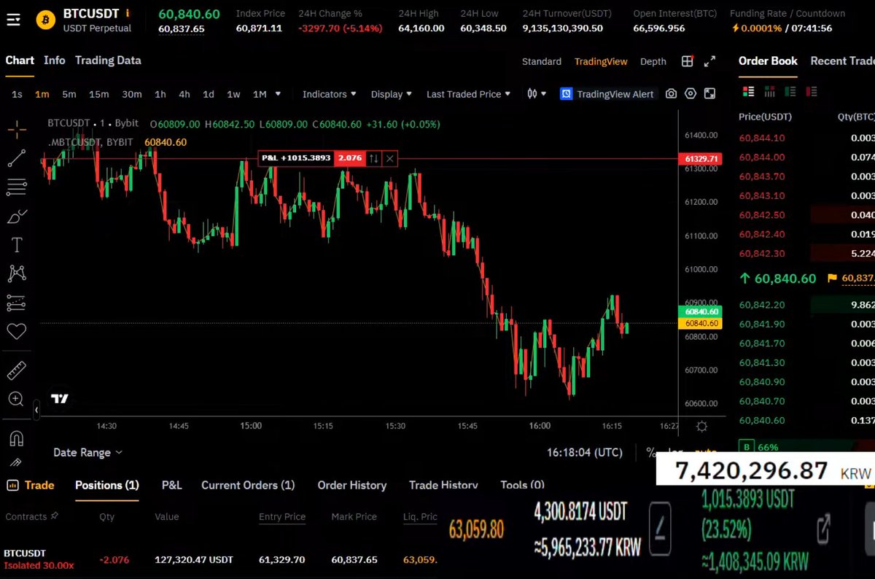The width and height of the screenshot is (875, 579).
Task: Click the order book both-sides view icon
Action: [748, 92]
